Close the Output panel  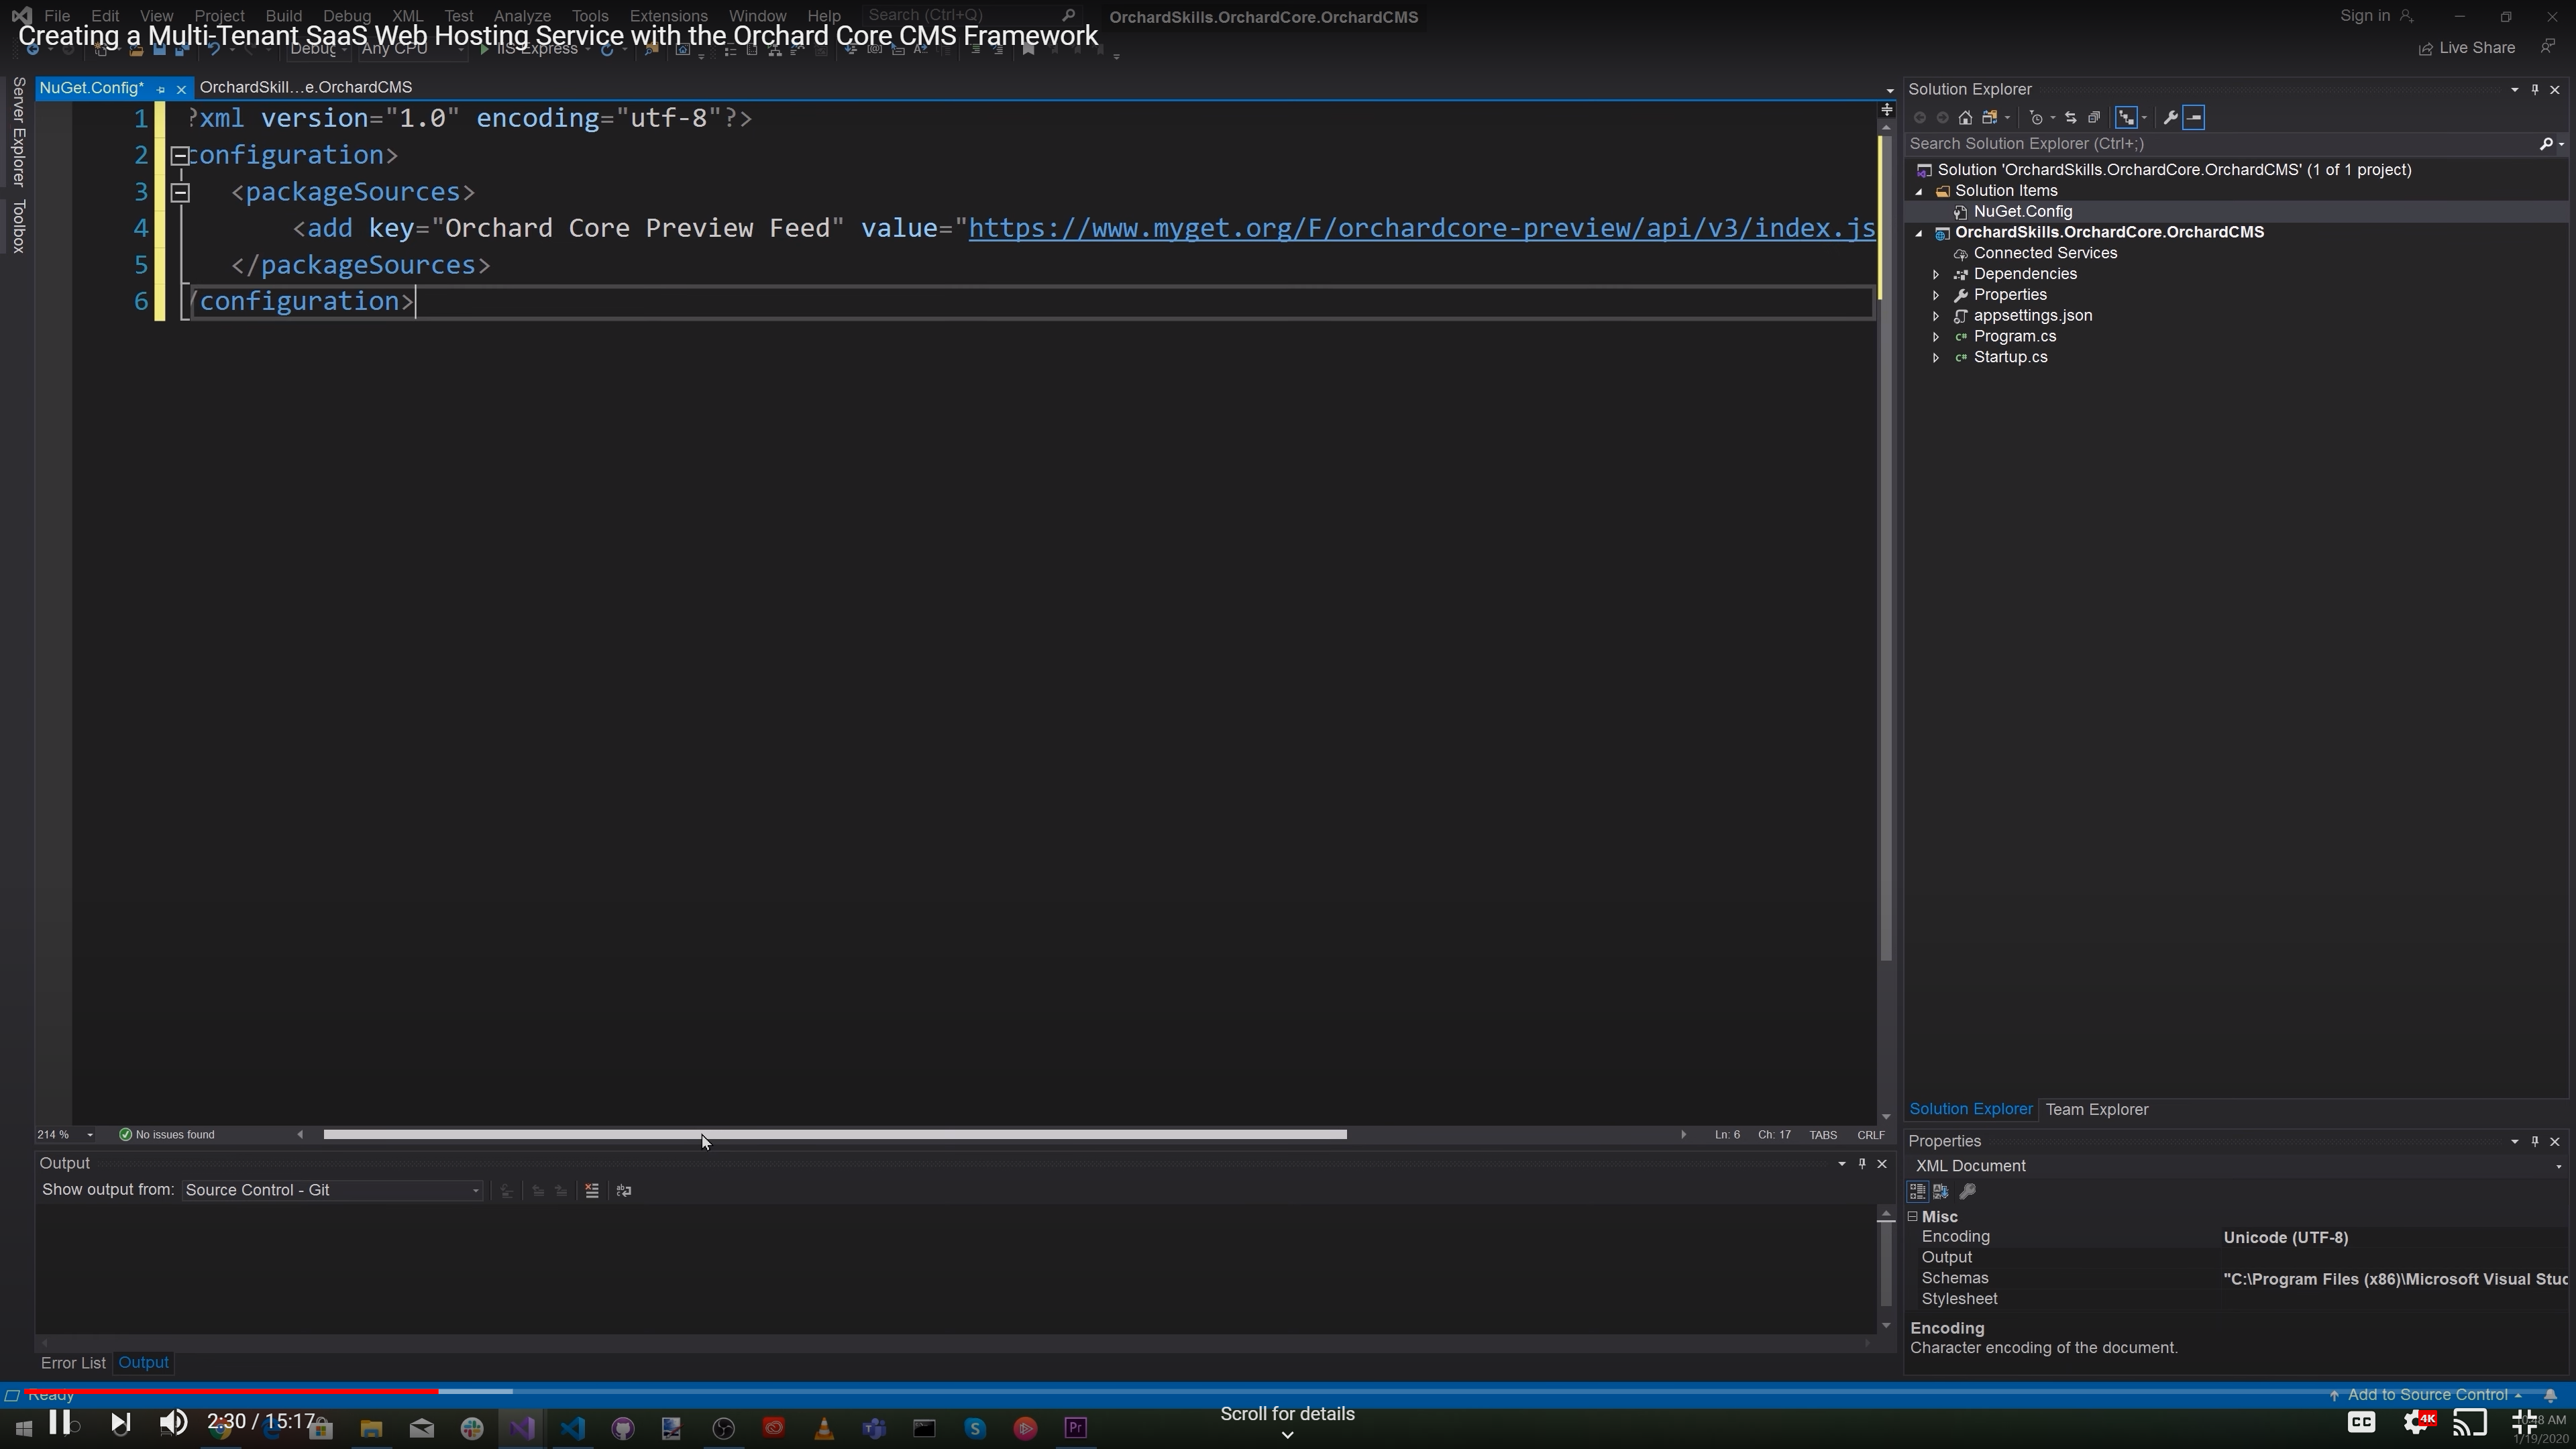pos(1882,1163)
